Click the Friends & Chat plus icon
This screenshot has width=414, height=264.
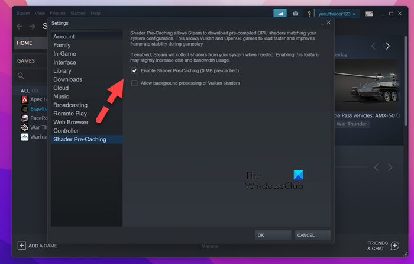395,246
